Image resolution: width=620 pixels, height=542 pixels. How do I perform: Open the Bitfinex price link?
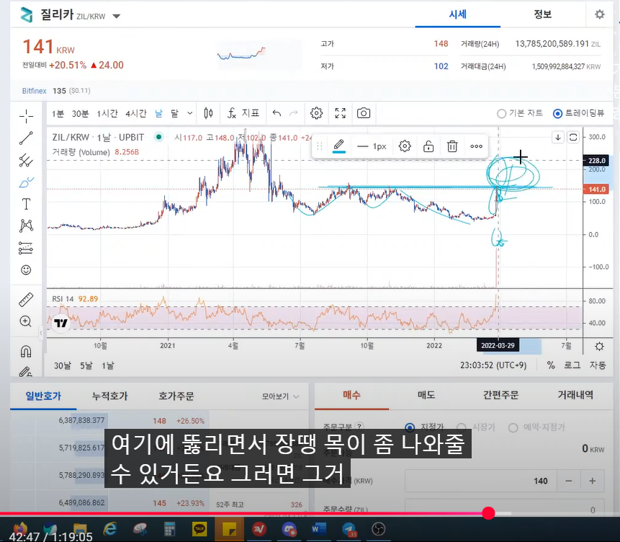click(x=34, y=91)
